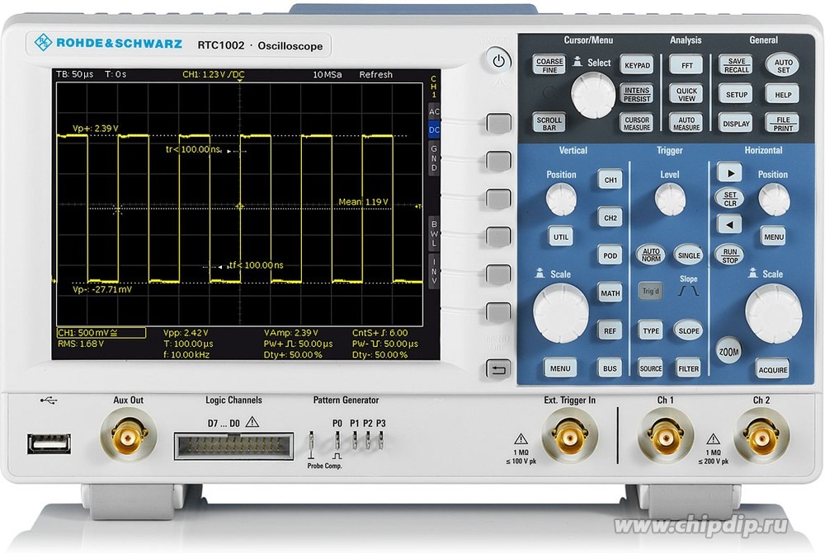
Task: Click the topmost unlabeled softkey beside the screen
Action: pos(498,124)
